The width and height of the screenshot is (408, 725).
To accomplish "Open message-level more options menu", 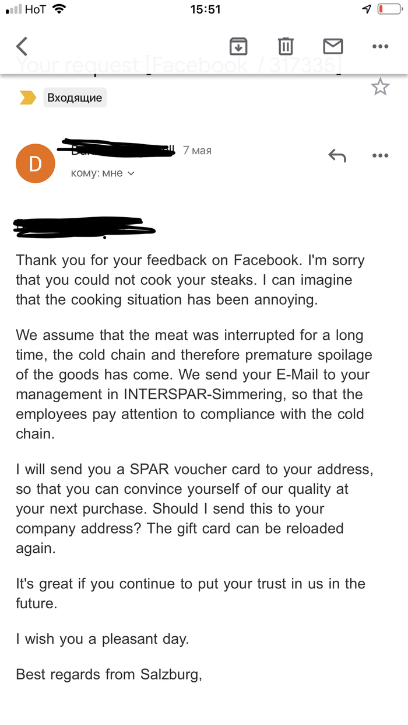I will coord(380,155).
